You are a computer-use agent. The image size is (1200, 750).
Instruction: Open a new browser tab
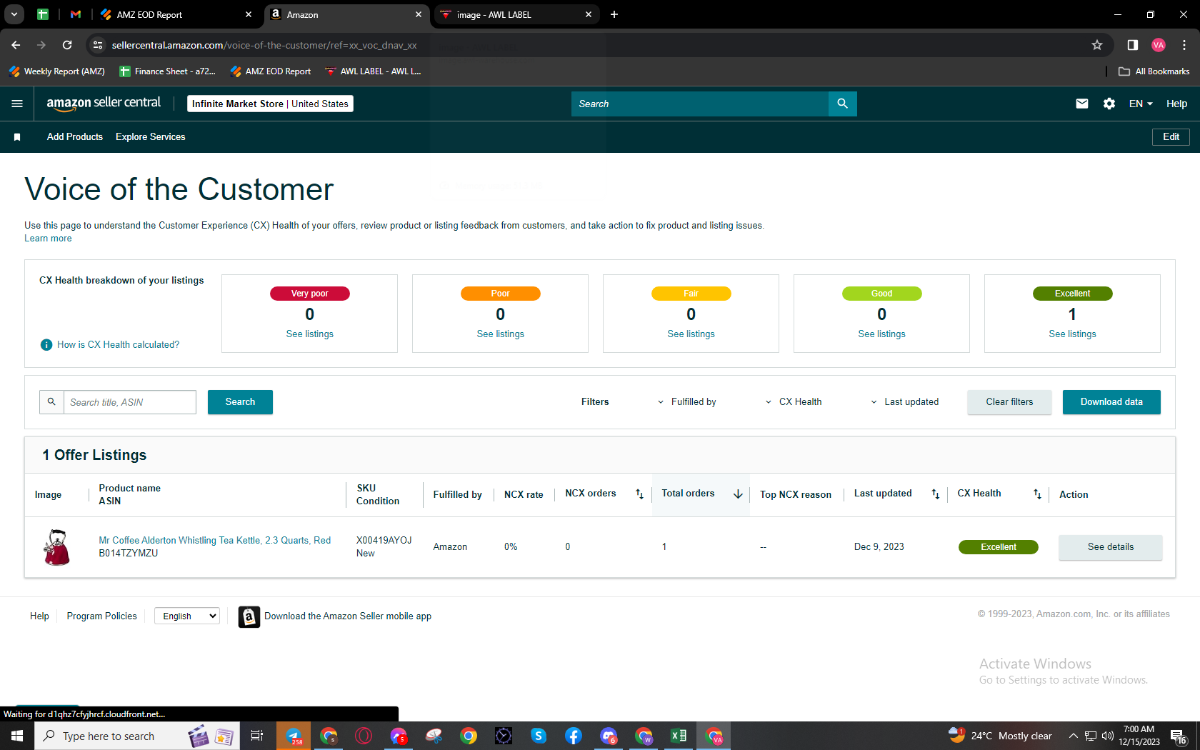(x=614, y=14)
